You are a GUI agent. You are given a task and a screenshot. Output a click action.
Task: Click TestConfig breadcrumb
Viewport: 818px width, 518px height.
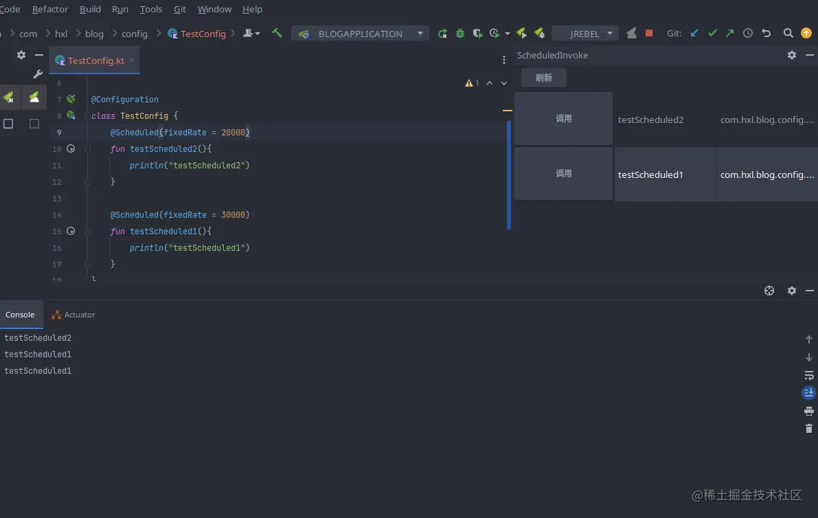pos(196,34)
